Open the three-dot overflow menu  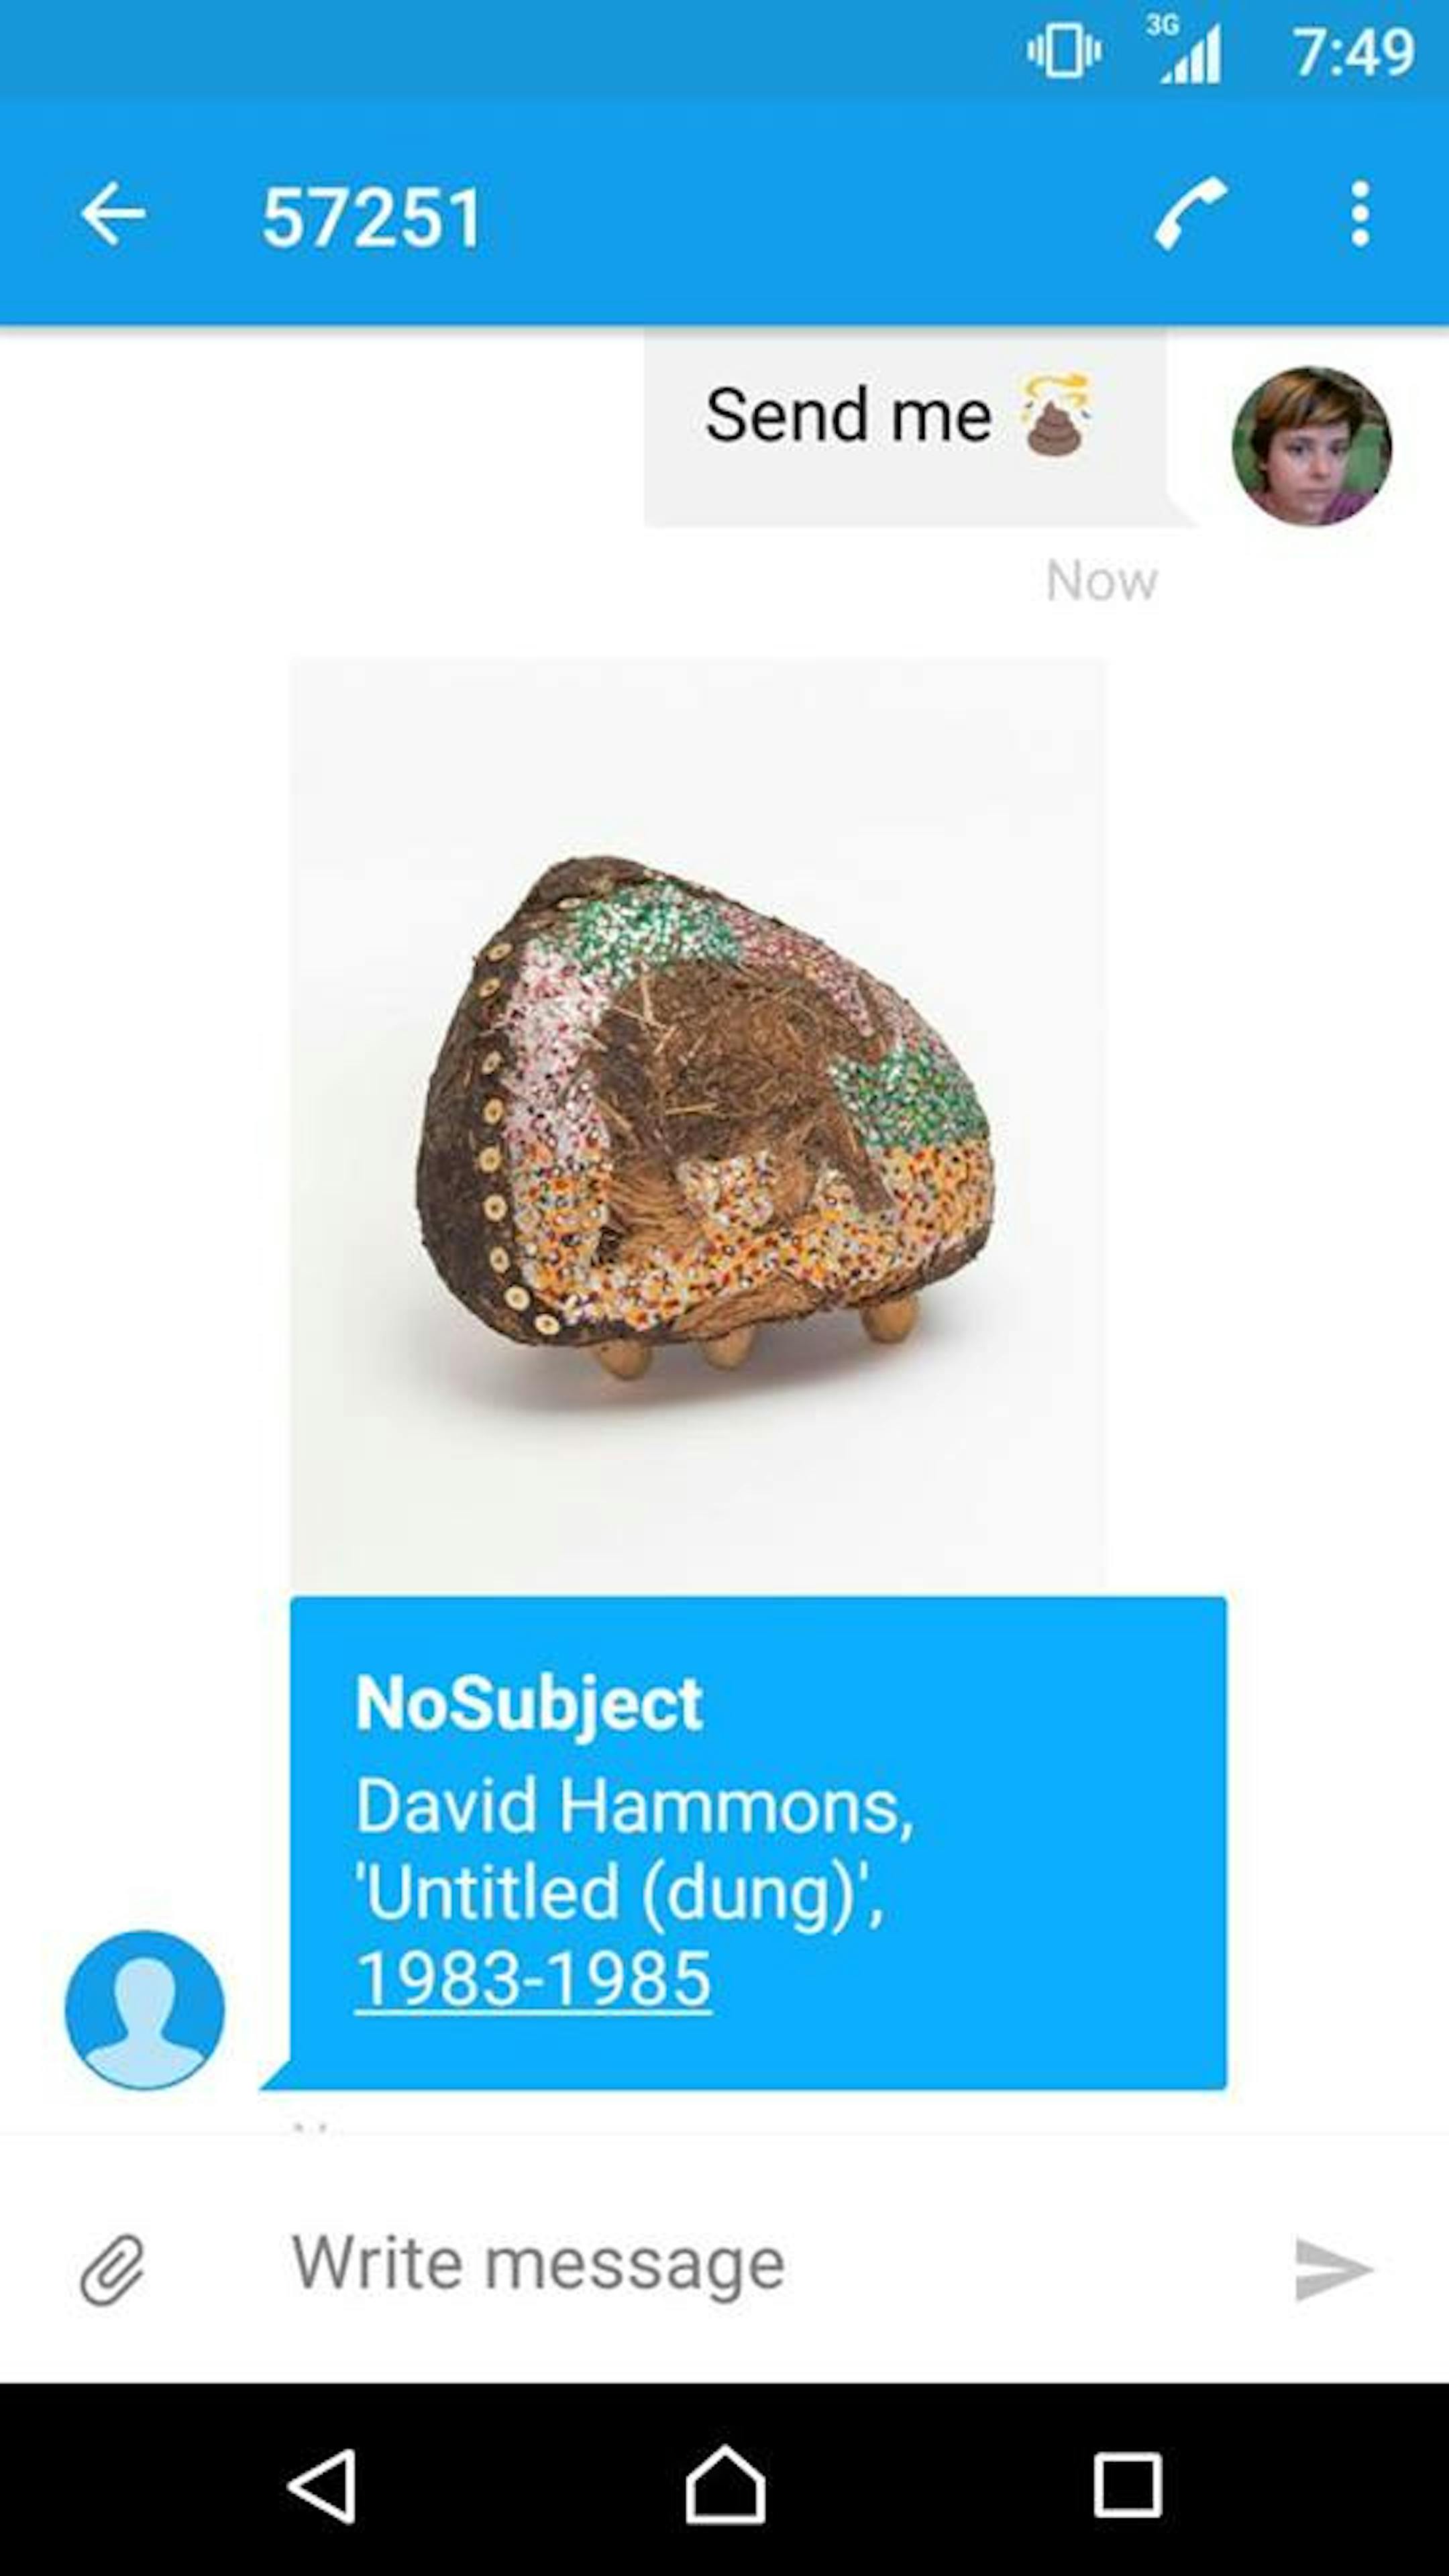(1359, 213)
